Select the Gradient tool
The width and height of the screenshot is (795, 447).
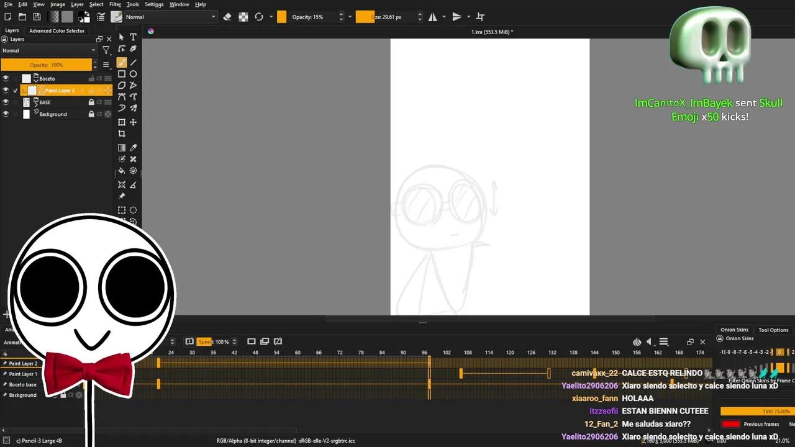[122, 147]
